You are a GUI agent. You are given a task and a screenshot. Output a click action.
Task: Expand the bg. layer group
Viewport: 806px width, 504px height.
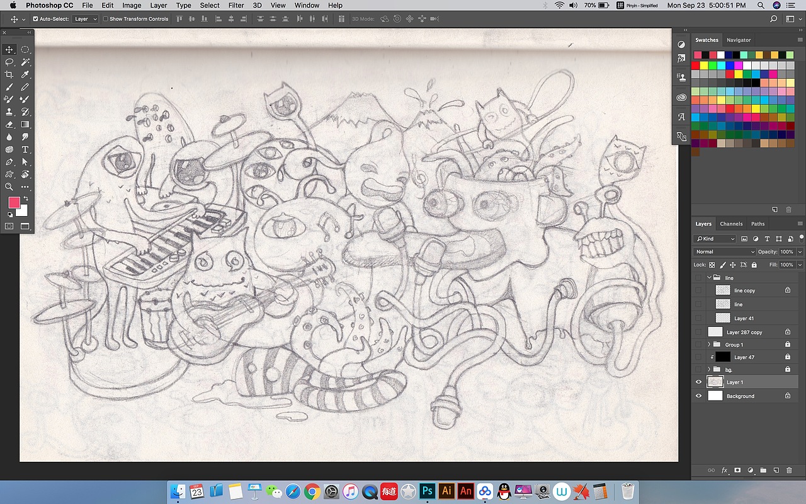click(x=710, y=369)
